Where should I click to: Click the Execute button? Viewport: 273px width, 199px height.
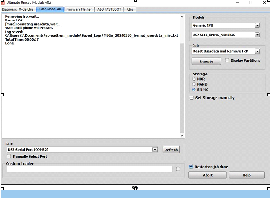pyautogui.click(x=206, y=62)
